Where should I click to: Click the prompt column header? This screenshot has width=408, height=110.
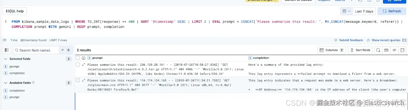point(97,58)
